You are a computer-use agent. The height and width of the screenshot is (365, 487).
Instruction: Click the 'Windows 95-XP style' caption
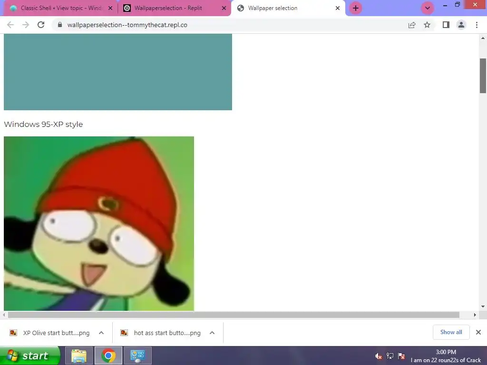click(x=43, y=124)
